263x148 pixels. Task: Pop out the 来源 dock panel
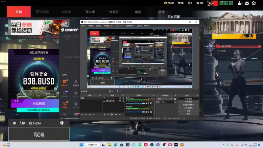point(123,95)
